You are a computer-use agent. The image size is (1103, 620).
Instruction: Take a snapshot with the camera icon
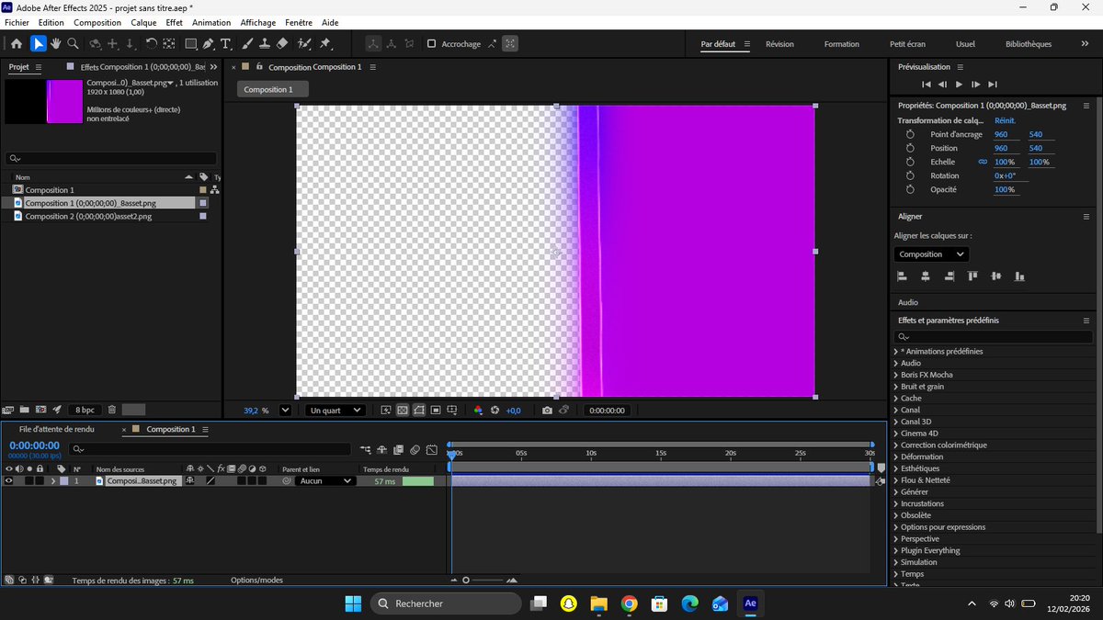[548, 411]
